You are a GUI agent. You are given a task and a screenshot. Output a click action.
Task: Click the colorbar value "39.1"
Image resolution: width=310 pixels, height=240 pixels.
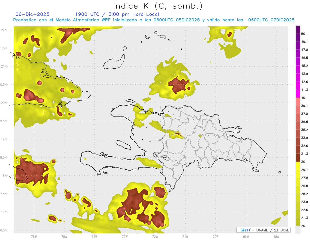coord(305,106)
